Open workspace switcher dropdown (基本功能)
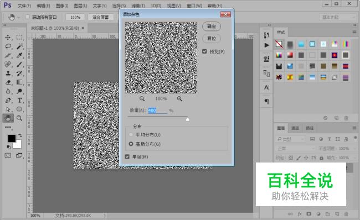Image resolution: width=360 pixels, height=220 pixels. tap(337, 17)
